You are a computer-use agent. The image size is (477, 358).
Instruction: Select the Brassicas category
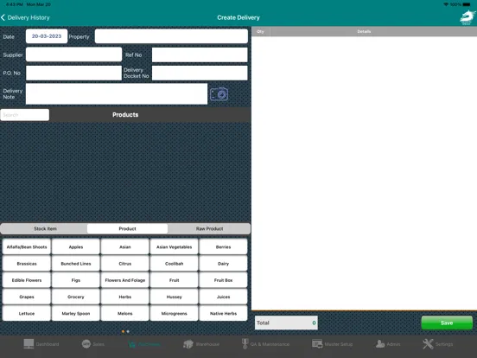(x=27, y=264)
